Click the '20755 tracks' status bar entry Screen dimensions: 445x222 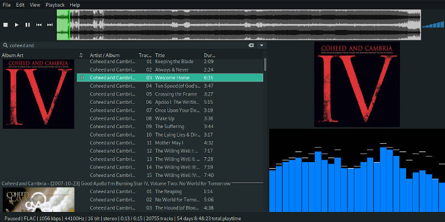coord(161,219)
